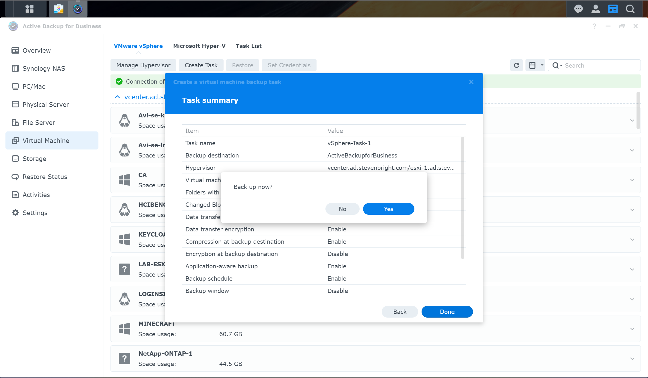Open the DSM chat notifications icon
648x378 pixels.
point(578,9)
